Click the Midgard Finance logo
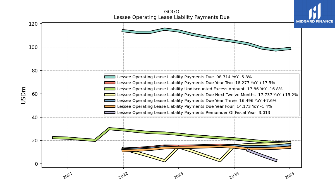 [315, 14]
